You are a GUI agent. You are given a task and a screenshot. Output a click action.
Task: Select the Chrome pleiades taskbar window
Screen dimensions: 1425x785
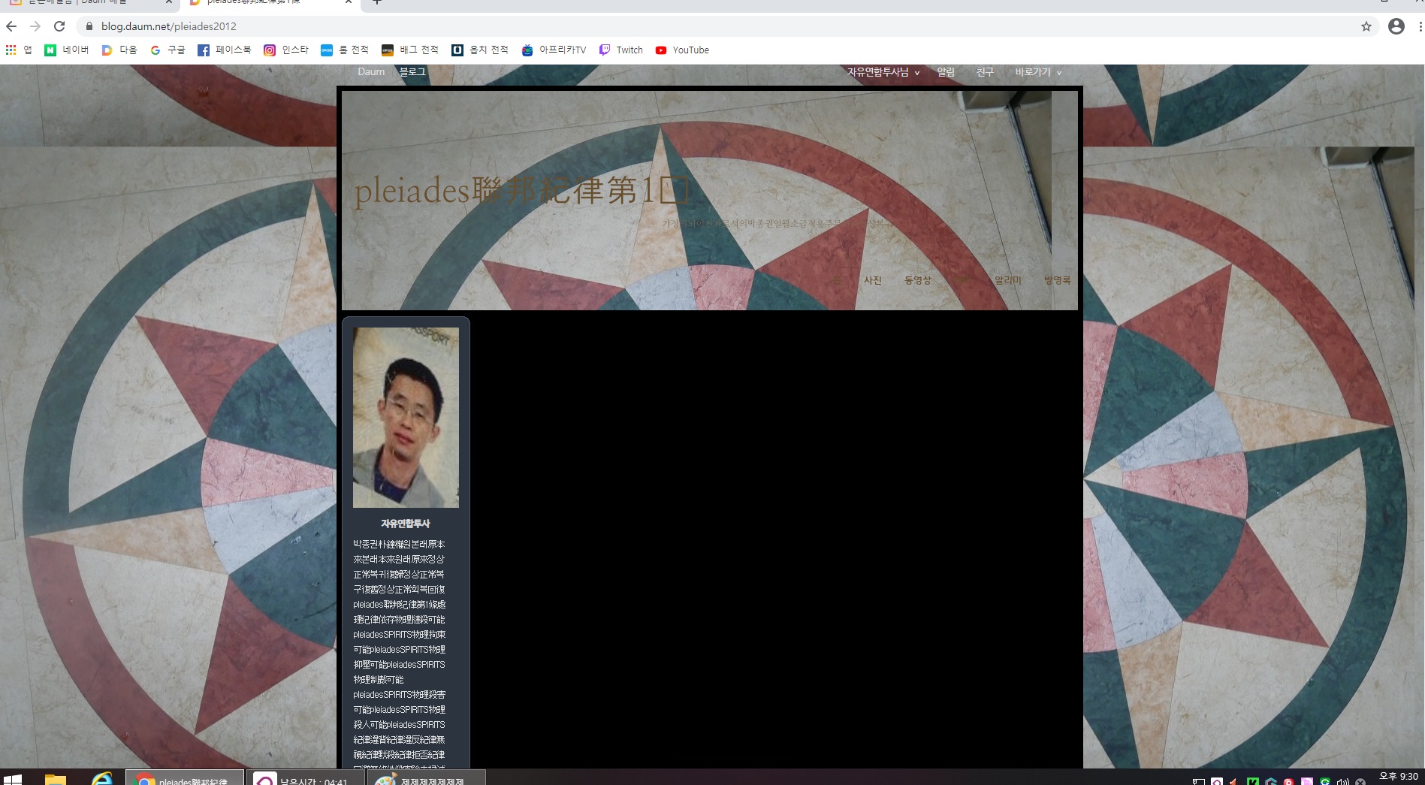[x=185, y=778]
